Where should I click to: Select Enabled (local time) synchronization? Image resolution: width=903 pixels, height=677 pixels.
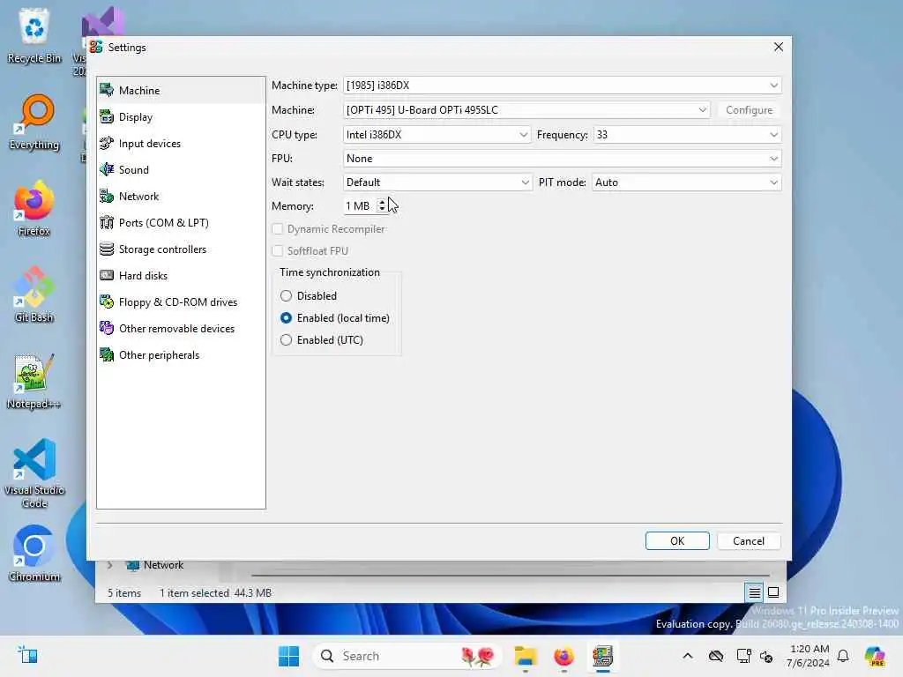coord(334,317)
